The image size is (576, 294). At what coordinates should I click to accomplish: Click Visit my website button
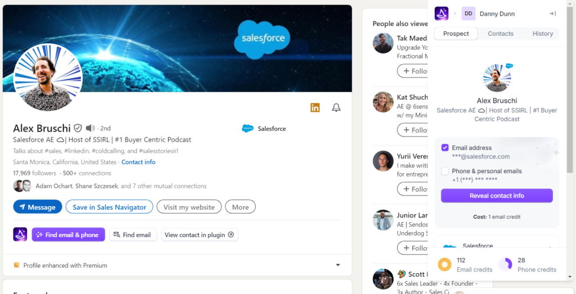(x=189, y=207)
